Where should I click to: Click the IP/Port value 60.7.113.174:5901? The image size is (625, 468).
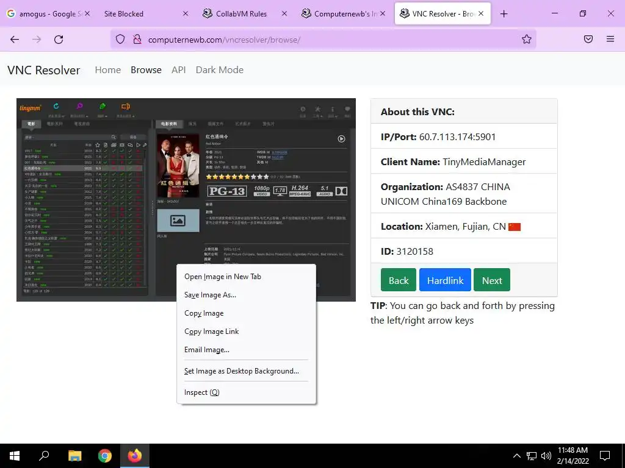(457, 137)
